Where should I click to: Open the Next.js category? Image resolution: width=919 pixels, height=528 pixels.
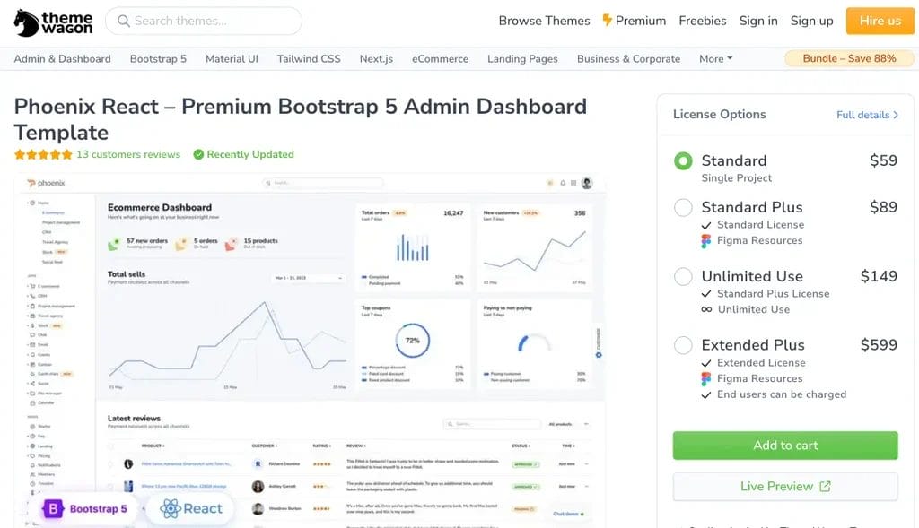(x=376, y=59)
